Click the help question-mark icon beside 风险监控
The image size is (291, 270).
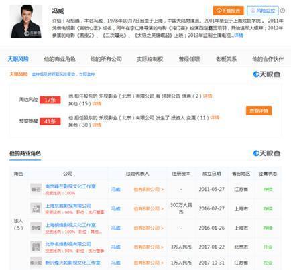click(x=282, y=11)
